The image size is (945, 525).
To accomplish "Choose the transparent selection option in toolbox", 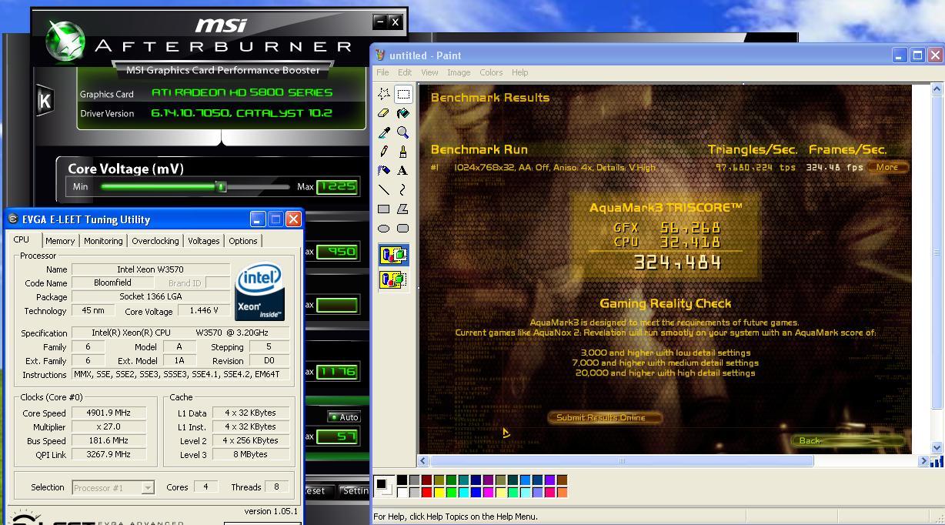I will point(394,279).
